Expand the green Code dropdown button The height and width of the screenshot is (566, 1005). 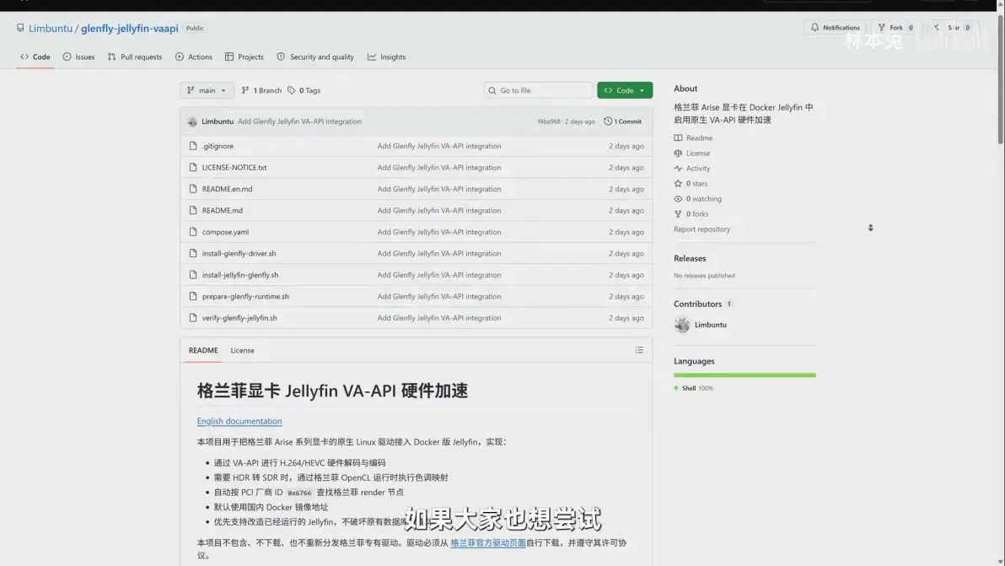[x=625, y=90]
